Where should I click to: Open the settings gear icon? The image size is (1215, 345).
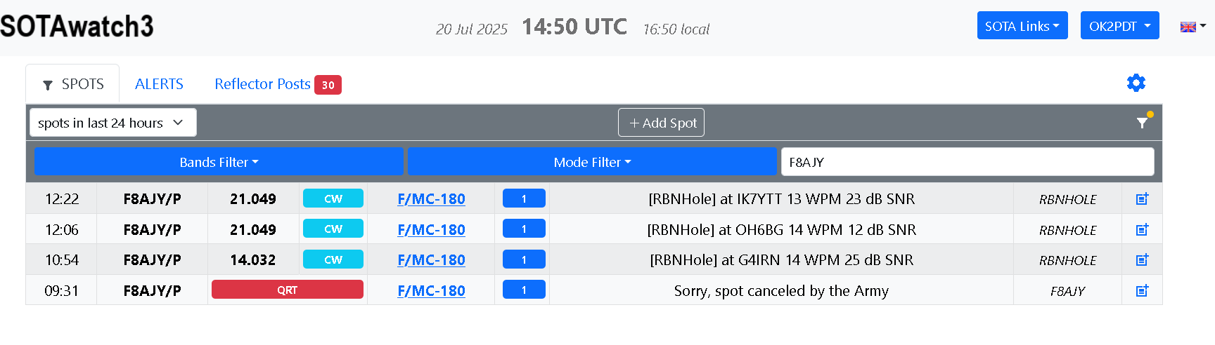point(1136,83)
